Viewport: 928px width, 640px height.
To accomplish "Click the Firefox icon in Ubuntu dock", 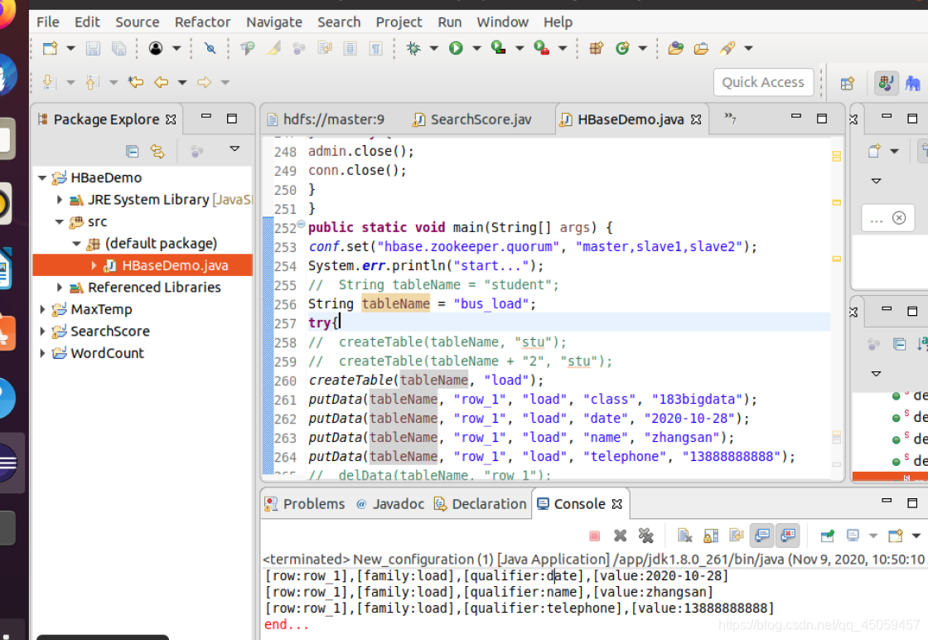I will coord(6,13).
